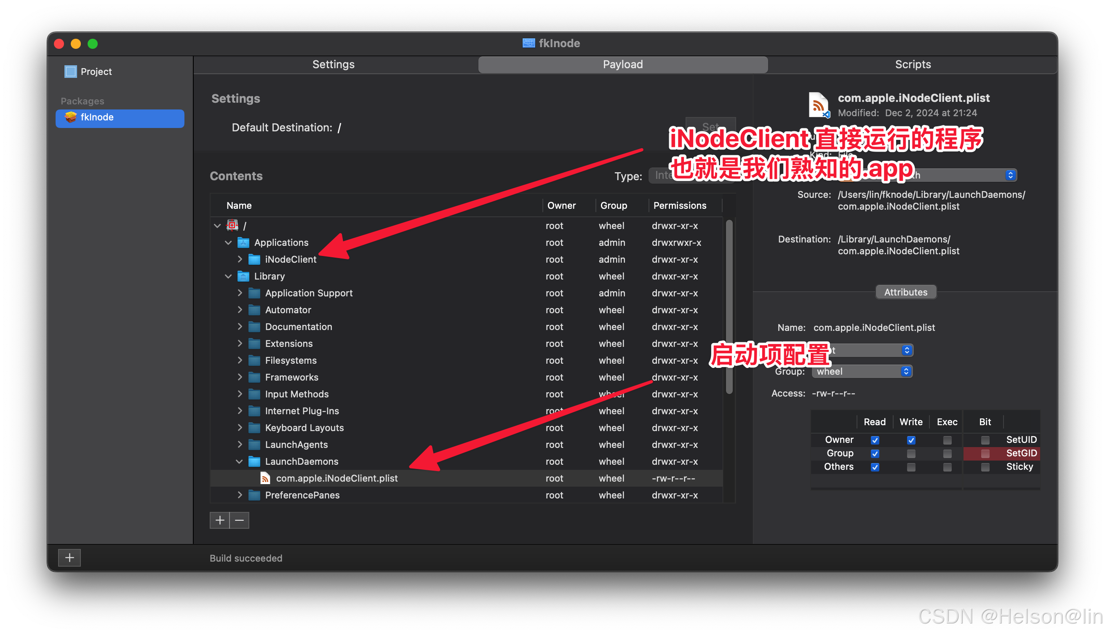The height and width of the screenshot is (634, 1105).
Task: Expand the Frameworks folder chevron
Action: point(240,377)
